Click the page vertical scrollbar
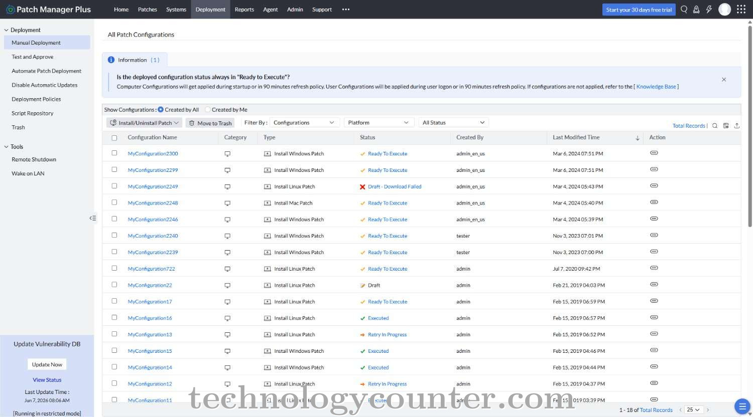753x417 pixels. [750, 125]
